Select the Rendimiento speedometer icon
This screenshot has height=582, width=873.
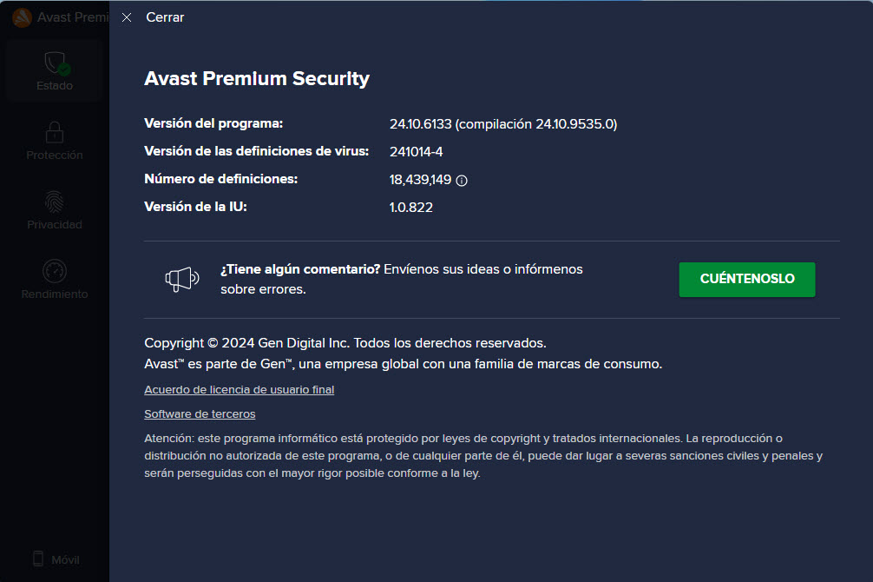pyautogui.click(x=55, y=272)
